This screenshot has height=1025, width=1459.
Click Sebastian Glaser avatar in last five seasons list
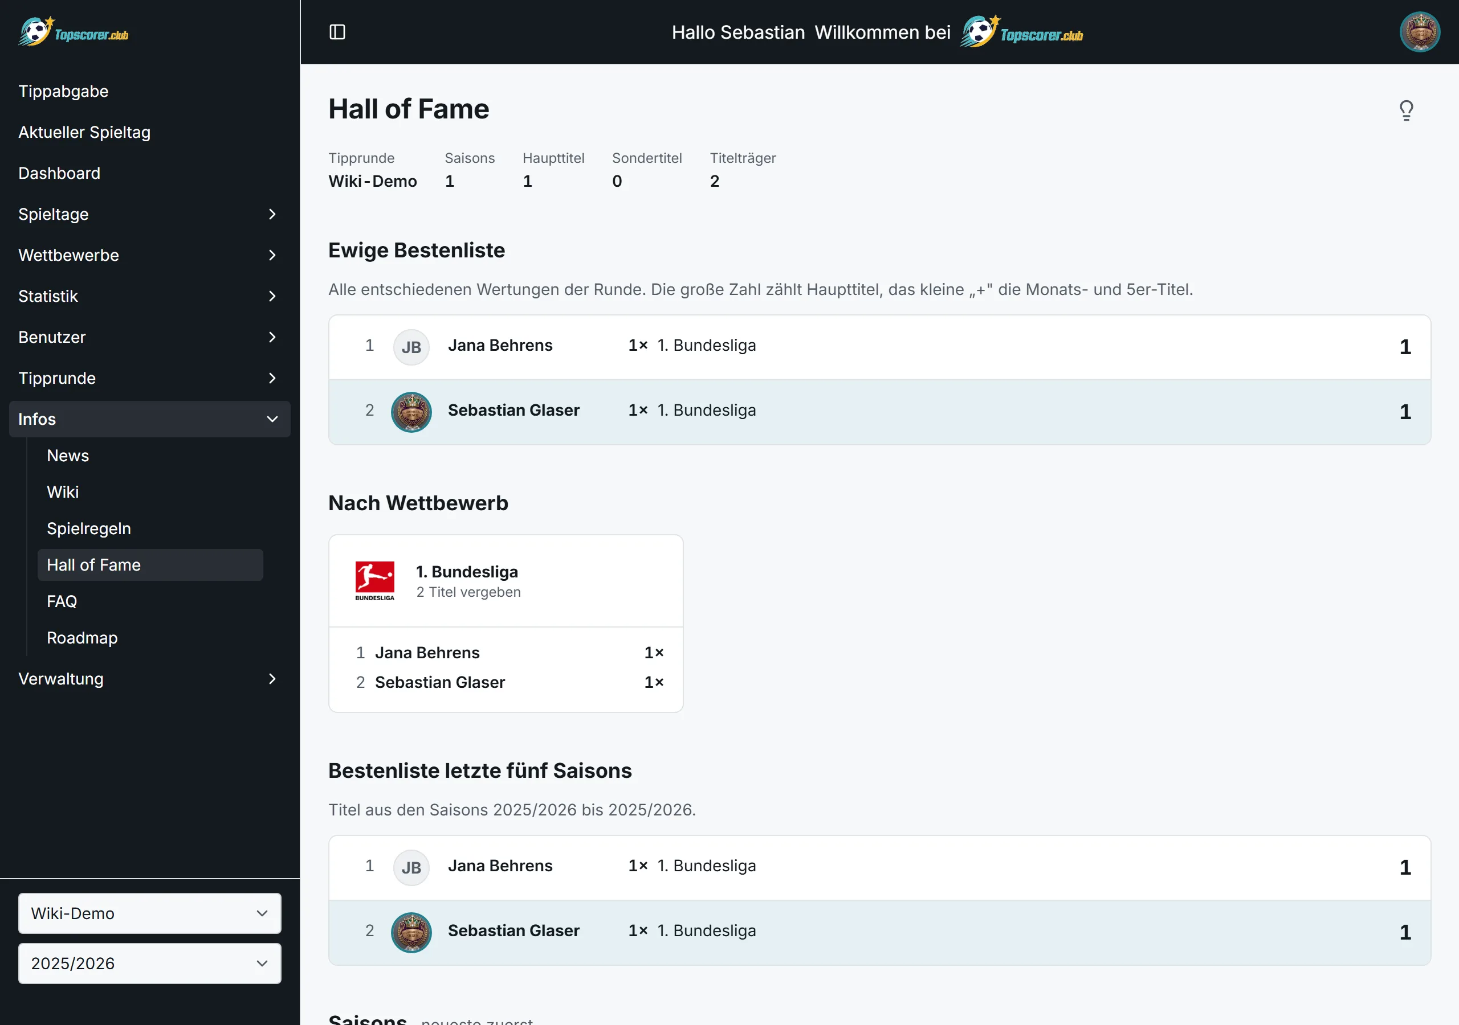[411, 932]
